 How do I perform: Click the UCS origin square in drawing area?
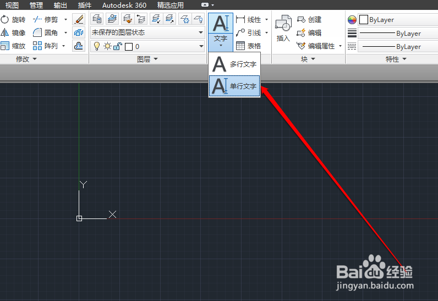click(79, 218)
